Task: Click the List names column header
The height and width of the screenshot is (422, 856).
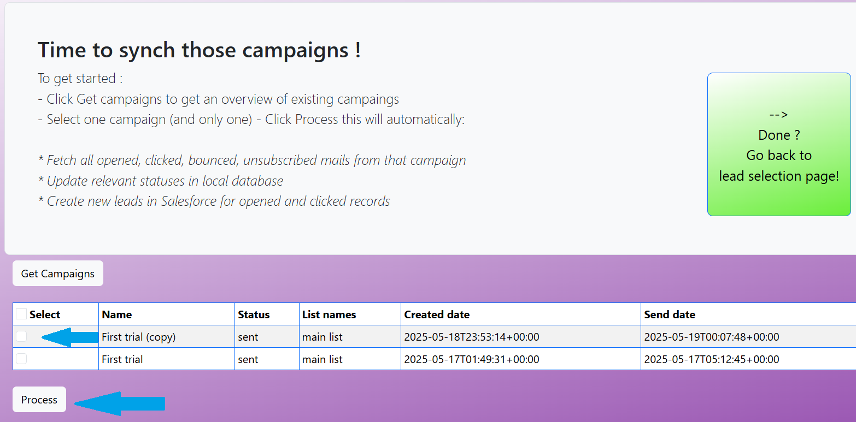Action: pos(329,314)
